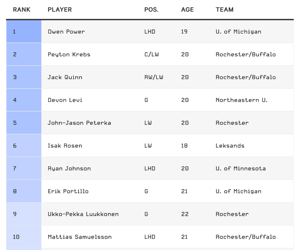
Task: Click Jack Quinn in the player column
Action: tap(65, 77)
